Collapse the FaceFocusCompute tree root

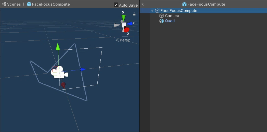pyautogui.click(x=152, y=11)
